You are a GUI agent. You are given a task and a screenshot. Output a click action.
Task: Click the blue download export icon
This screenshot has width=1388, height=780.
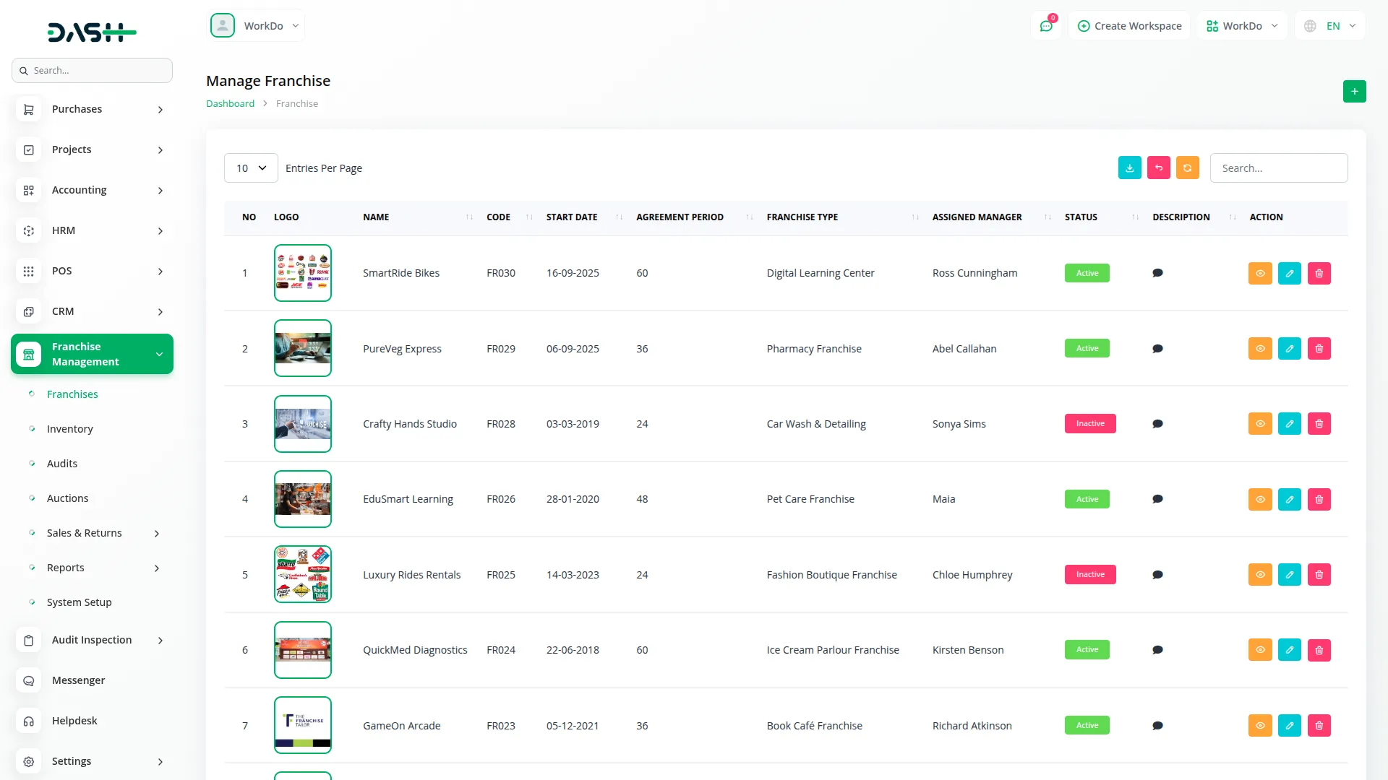click(1129, 168)
